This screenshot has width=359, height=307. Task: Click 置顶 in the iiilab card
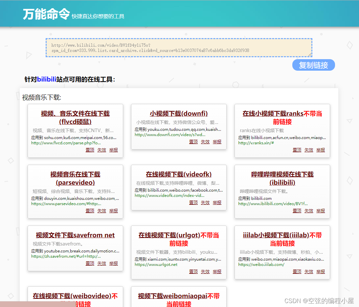pyautogui.click(x=297, y=272)
